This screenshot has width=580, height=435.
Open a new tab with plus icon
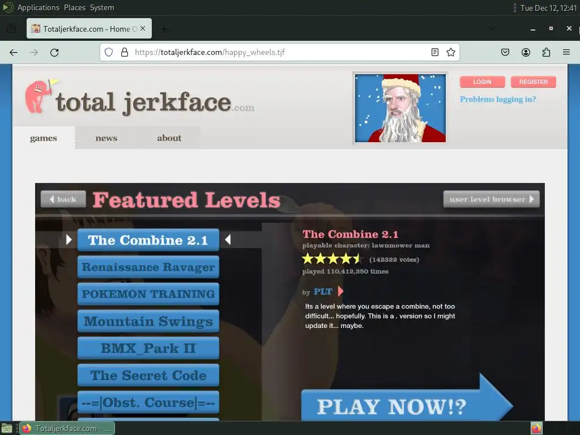click(164, 28)
